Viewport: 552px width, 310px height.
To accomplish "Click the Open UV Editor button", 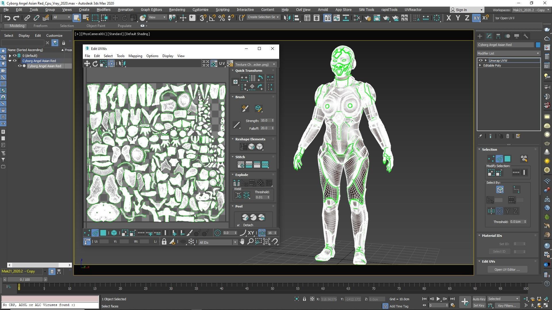I will (x=507, y=269).
